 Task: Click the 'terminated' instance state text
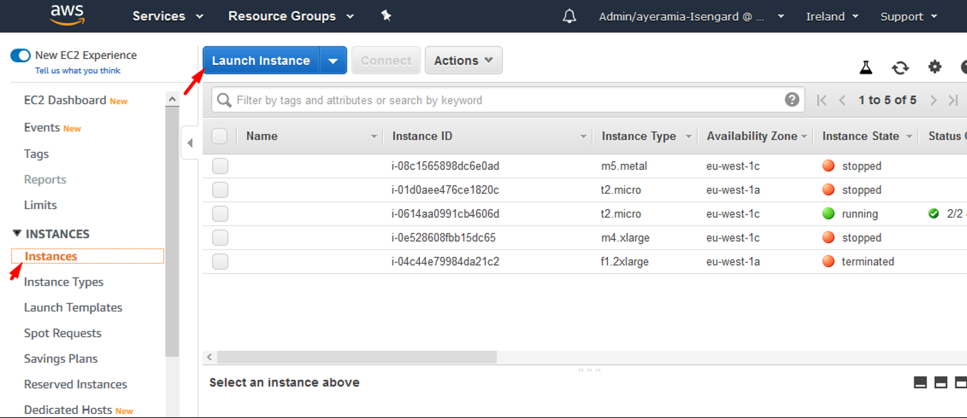pyautogui.click(x=868, y=262)
